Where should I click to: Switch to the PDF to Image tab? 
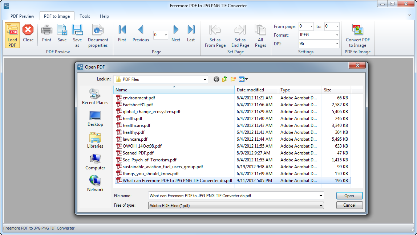tap(57, 16)
